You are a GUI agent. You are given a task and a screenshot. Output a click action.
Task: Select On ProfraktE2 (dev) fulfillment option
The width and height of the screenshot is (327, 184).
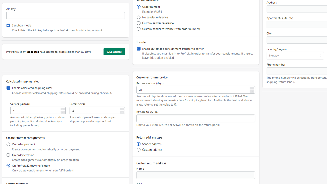tap(8, 166)
